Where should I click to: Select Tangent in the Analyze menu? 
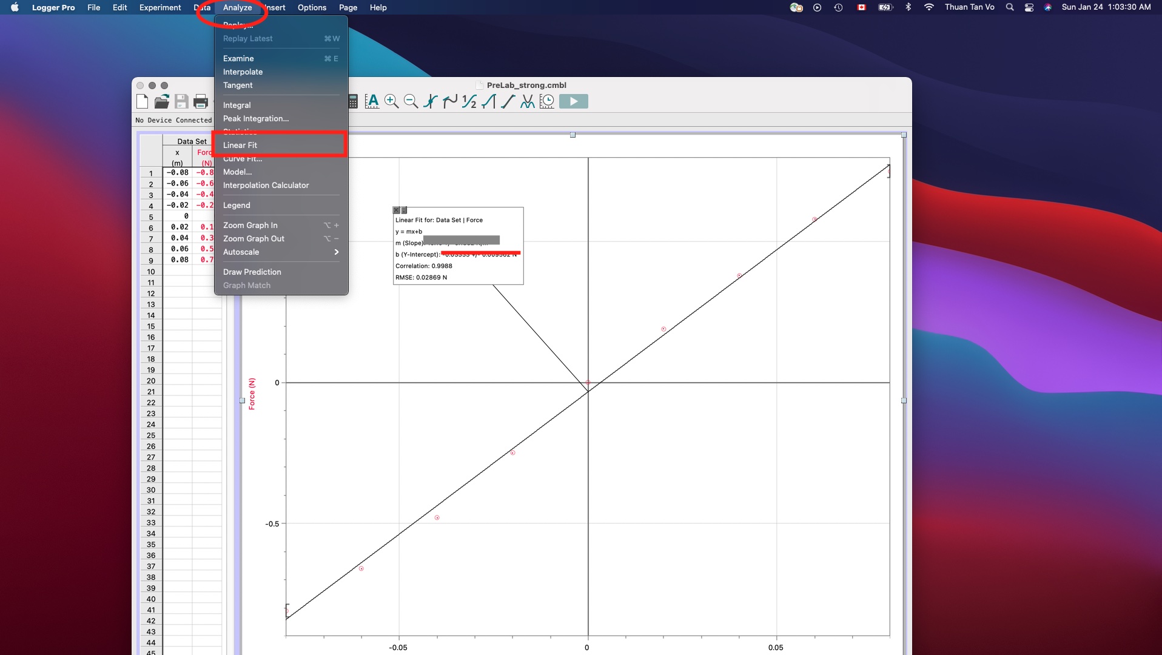pyautogui.click(x=281, y=85)
